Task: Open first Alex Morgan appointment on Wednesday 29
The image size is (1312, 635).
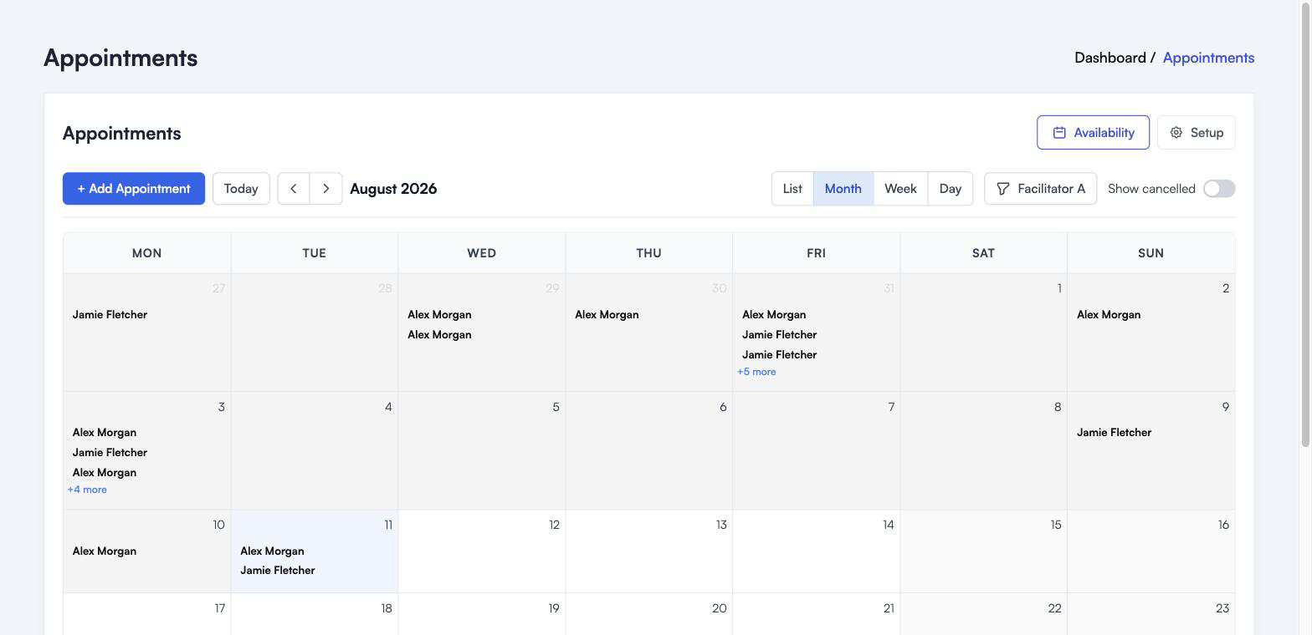Action: click(439, 315)
